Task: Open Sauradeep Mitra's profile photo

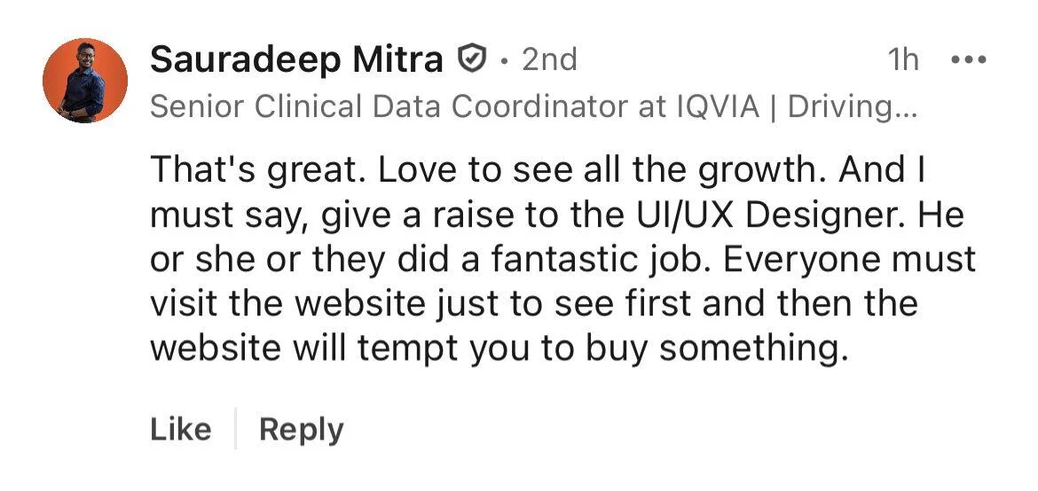Action: [x=85, y=80]
